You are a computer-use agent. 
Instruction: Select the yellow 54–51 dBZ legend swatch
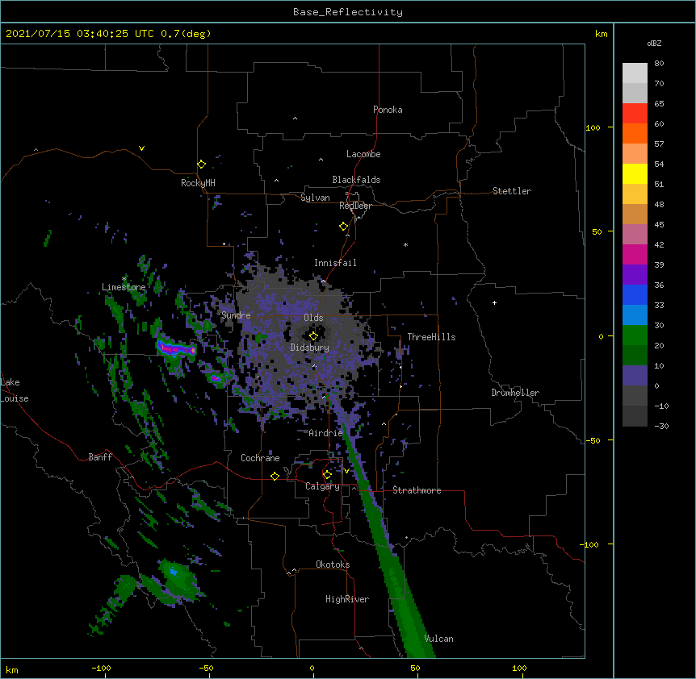[x=635, y=173]
